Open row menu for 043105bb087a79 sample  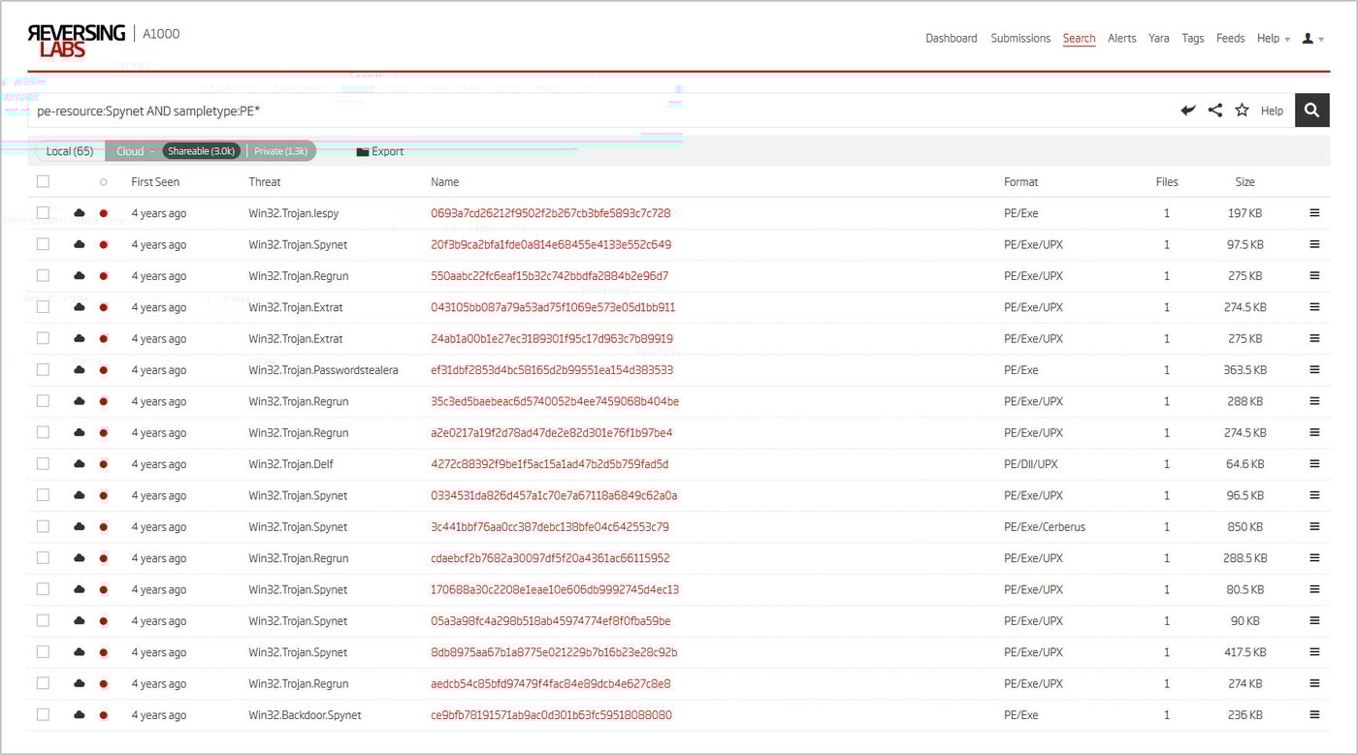[x=1314, y=307]
